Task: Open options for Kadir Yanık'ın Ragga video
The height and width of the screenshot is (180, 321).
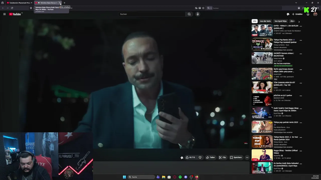Action: [301, 108]
